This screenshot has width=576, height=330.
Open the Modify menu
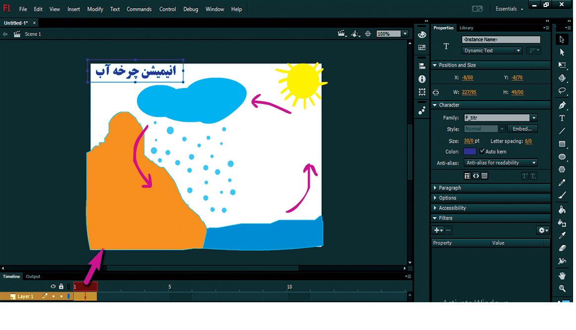[x=95, y=9]
